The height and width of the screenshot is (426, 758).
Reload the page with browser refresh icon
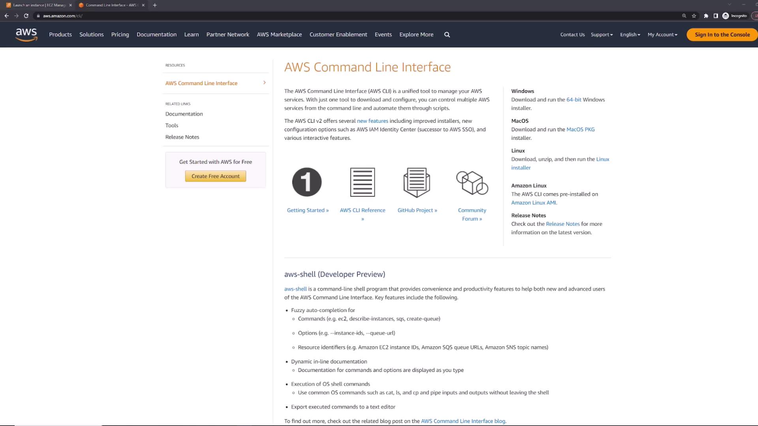(26, 16)
